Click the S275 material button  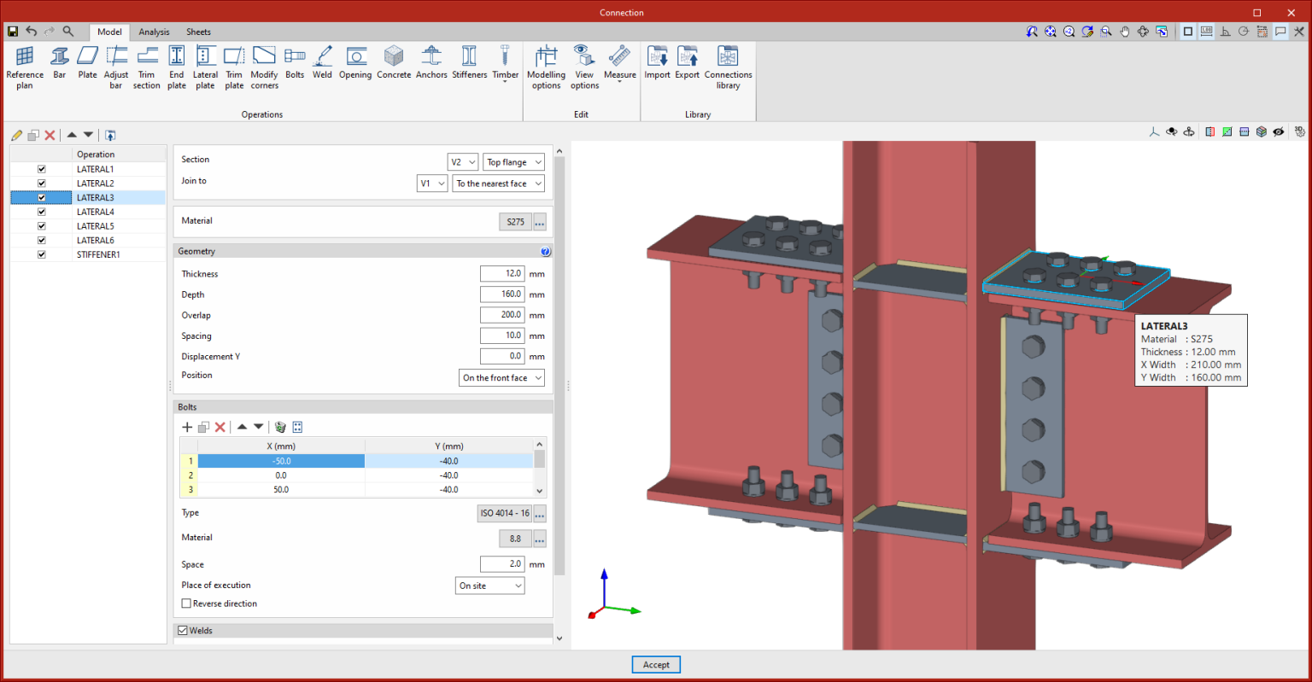(515, 222)
